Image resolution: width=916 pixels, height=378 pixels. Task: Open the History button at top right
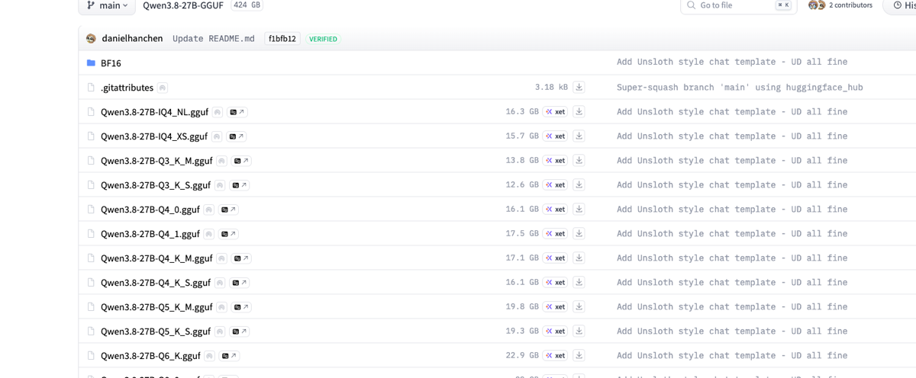pyautogui.click(x=901, y=5)
